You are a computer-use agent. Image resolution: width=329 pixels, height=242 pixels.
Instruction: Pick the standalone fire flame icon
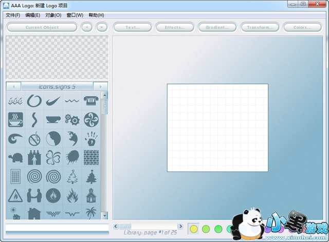tap(72, 195)
